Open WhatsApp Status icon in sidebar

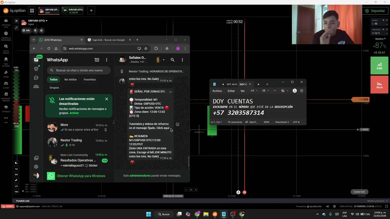coord(36,69)
